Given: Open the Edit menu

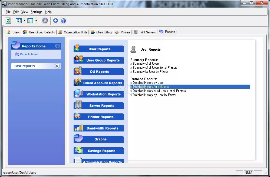Looking at the screenshot, I should coord(16,12).
